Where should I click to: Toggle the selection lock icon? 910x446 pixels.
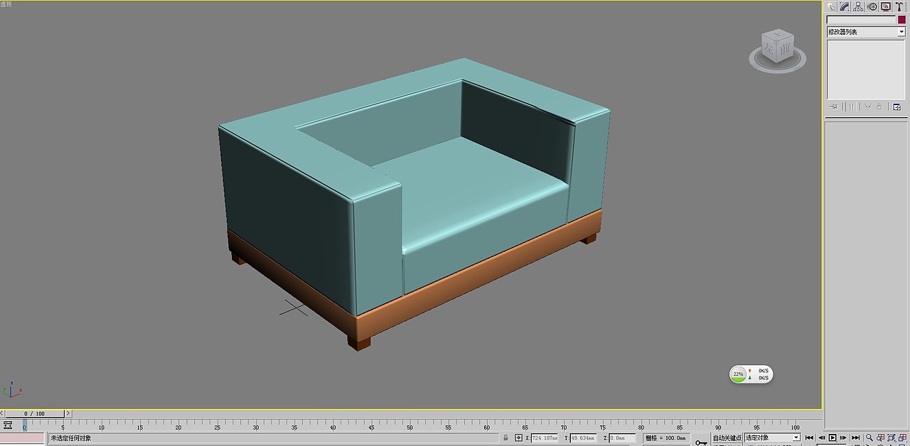coord(505,438)
